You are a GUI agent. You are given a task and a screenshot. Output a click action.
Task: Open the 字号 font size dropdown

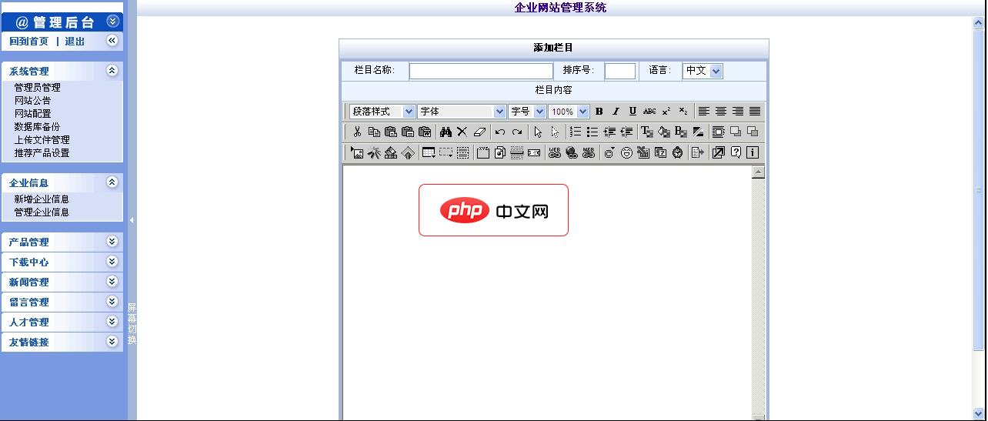(527, 112)
